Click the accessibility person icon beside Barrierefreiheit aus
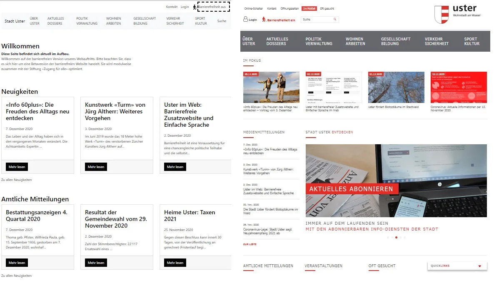 coord(195,7)
